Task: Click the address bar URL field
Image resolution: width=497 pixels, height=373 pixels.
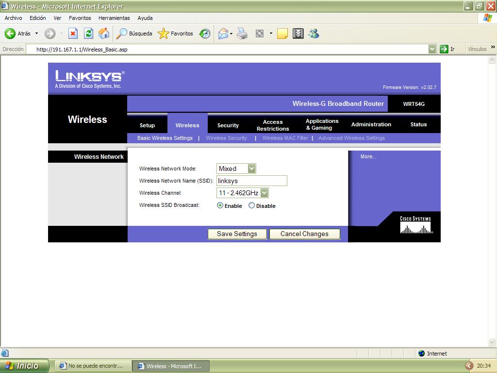Action: click(x=227, y=49)
